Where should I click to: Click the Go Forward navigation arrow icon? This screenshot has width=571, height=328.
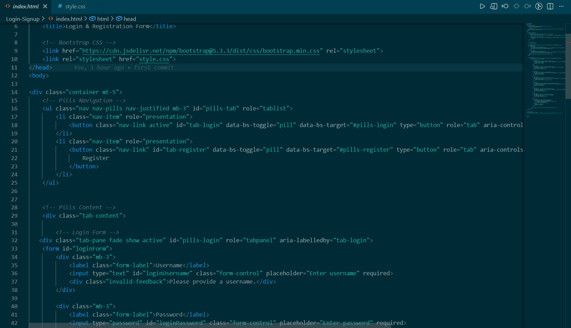tap(527, 6)
